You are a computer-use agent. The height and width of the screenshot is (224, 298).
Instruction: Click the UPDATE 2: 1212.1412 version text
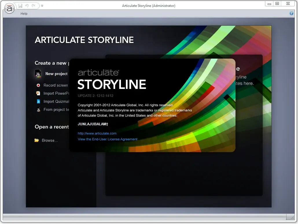(x=95, y=96)
